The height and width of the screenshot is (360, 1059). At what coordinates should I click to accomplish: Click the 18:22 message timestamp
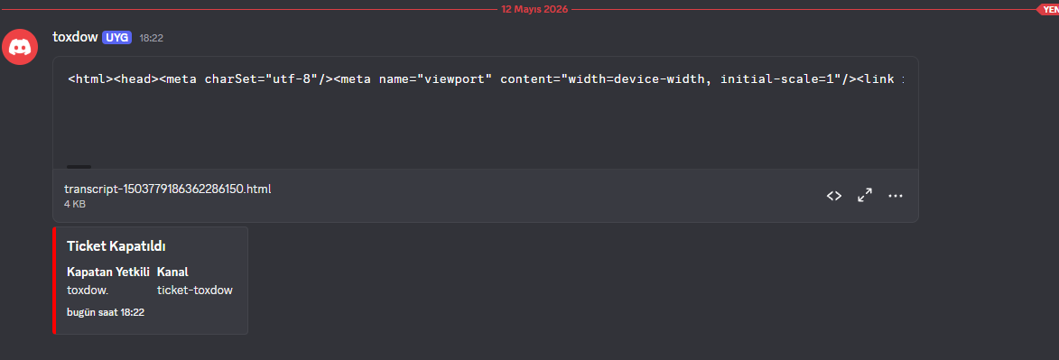pos(152,38)
